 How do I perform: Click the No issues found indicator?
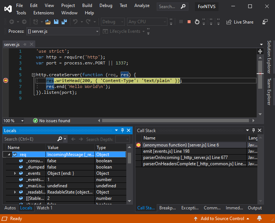[x=51, y=121]
